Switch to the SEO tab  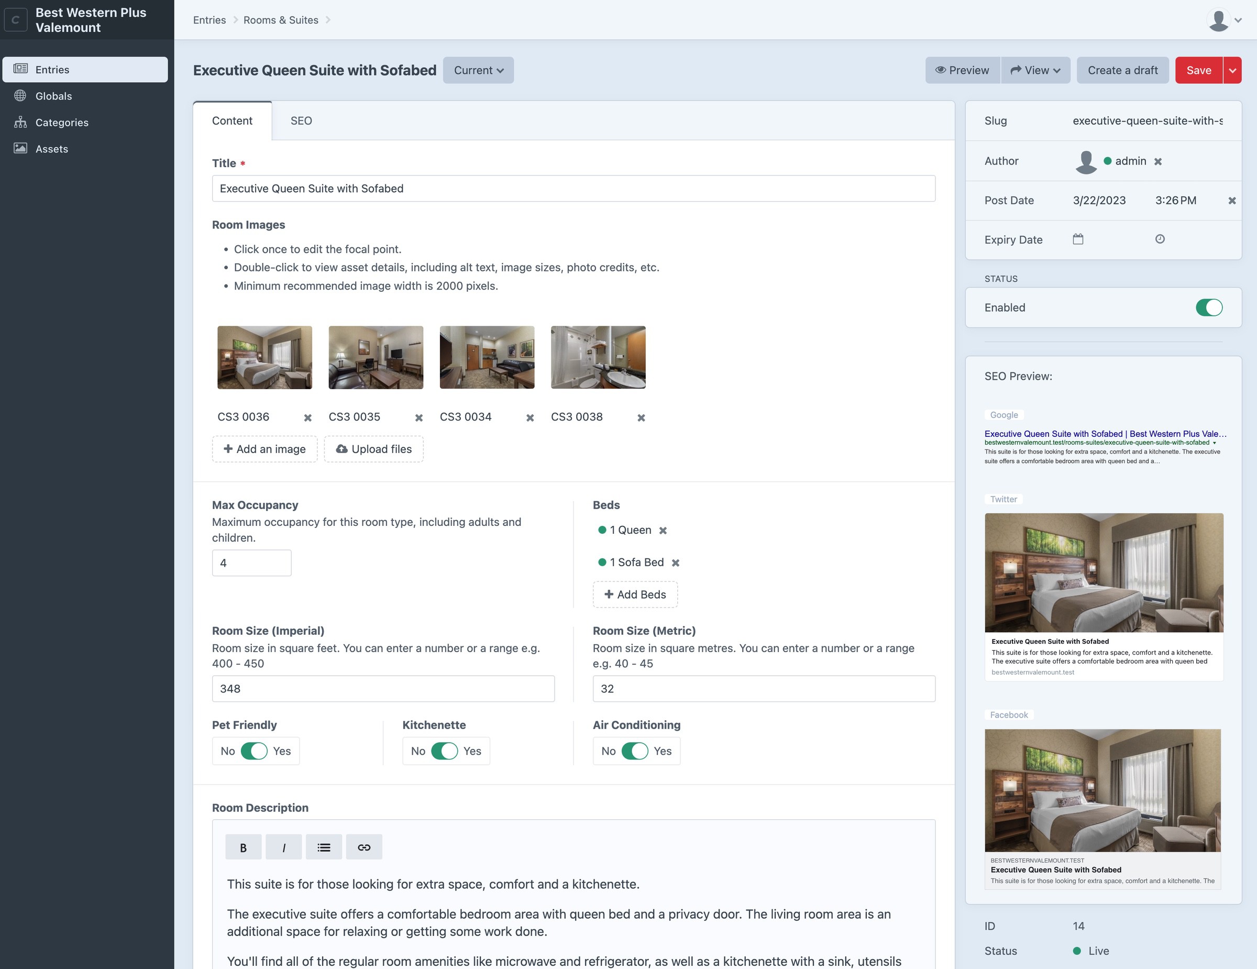301,120
